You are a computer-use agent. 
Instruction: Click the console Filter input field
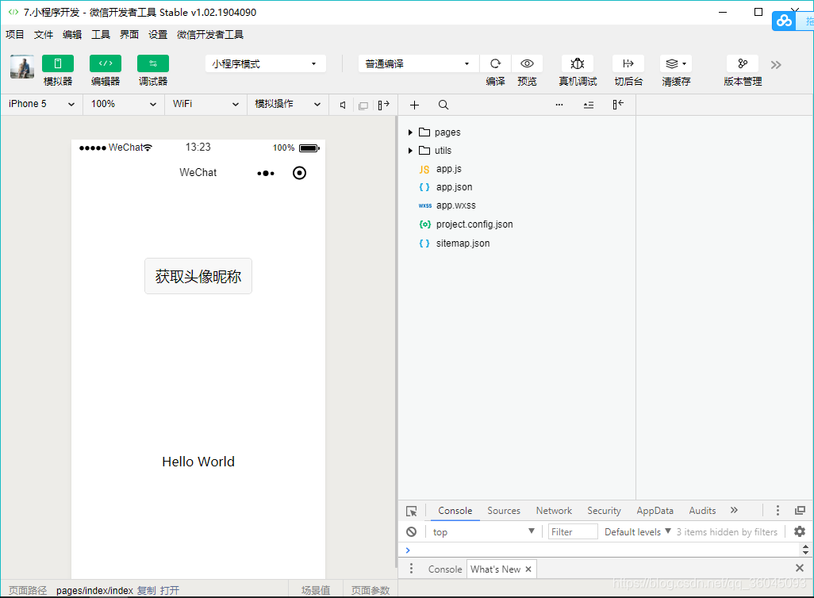tap(573, 531)
